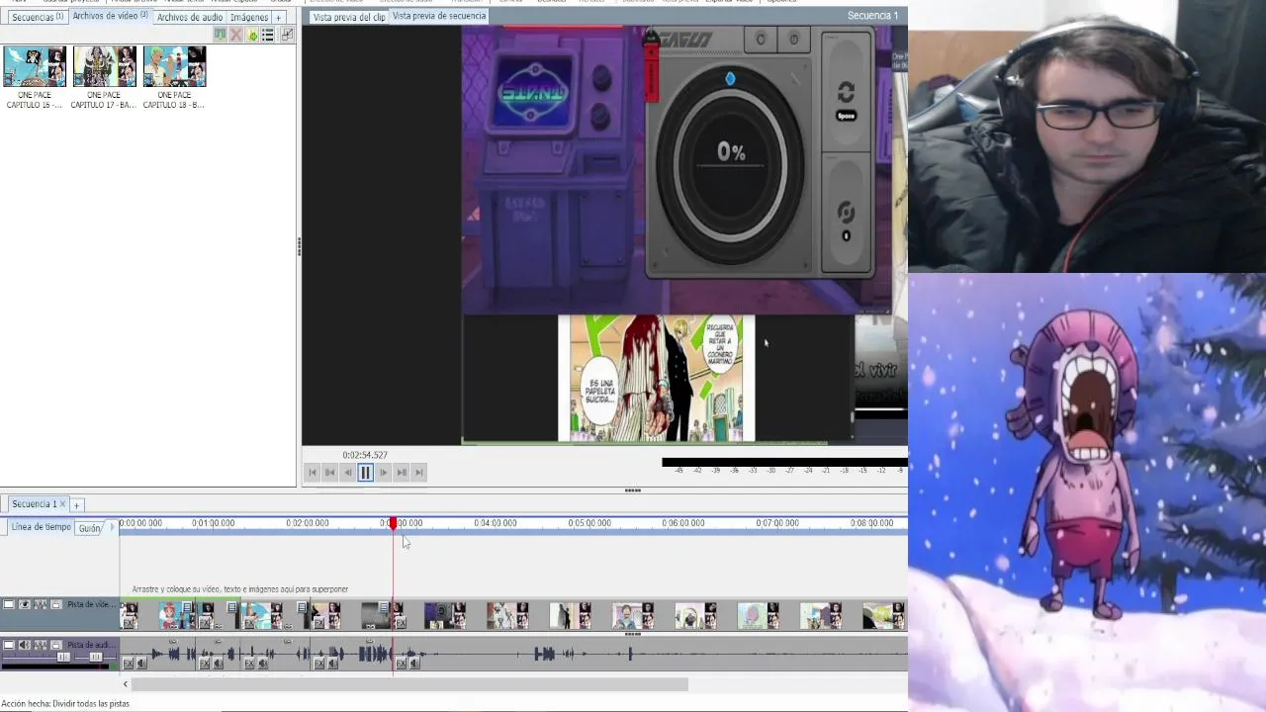Click the waveform icon on audio track header

pos(41,645)
